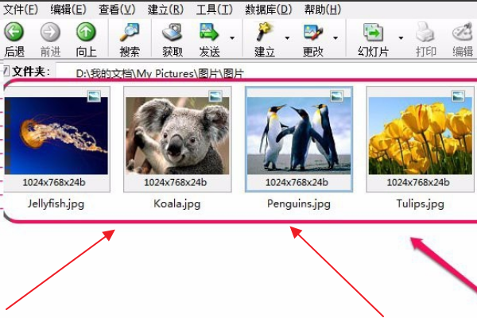Screen dimensions: 477x318
Task: Start the 幻灯片 (Slideshow) icon
Action: [374, 33]
